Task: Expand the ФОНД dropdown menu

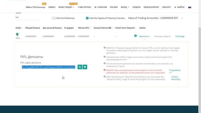Action: [125, 7]
